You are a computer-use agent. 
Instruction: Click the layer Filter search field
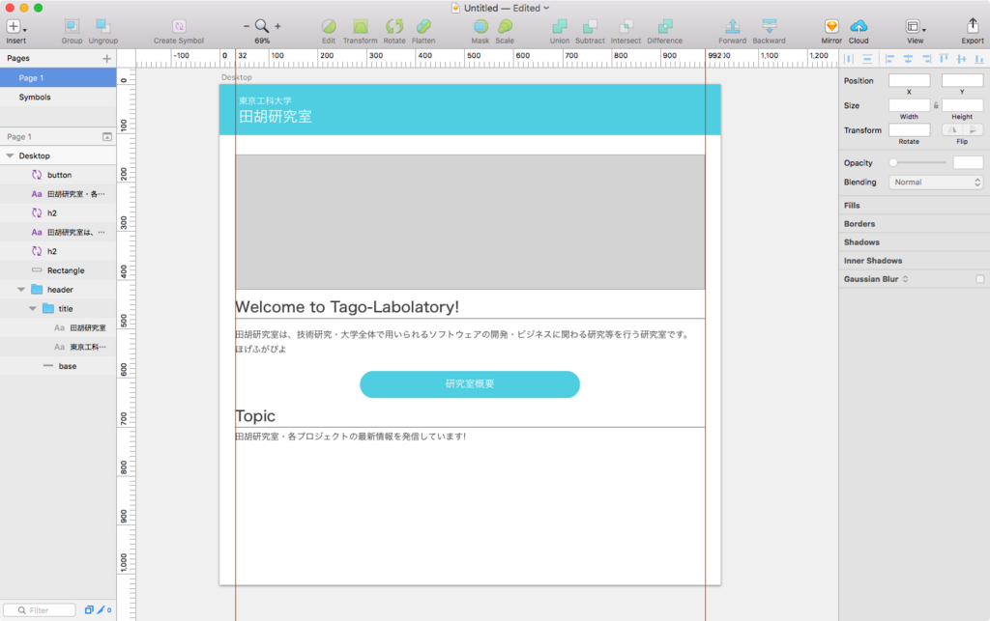tap(40, 610)
